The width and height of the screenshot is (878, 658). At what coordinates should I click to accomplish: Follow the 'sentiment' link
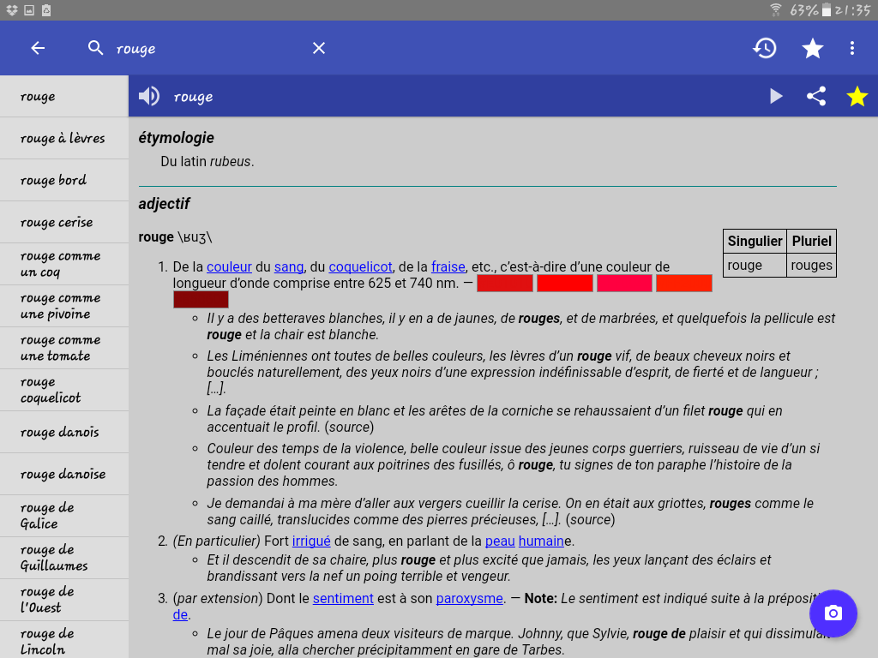coord(343,598)
